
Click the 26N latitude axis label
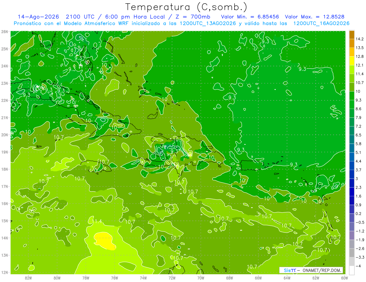pos(5,32)
